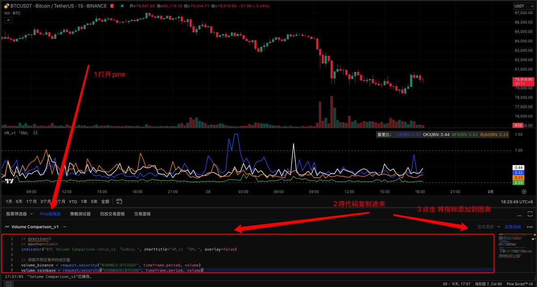Click the indicator wave icon beside Volume Comparison_v1
The width and height of the screenshot is (537, 287).
click(x=7, y=227)
